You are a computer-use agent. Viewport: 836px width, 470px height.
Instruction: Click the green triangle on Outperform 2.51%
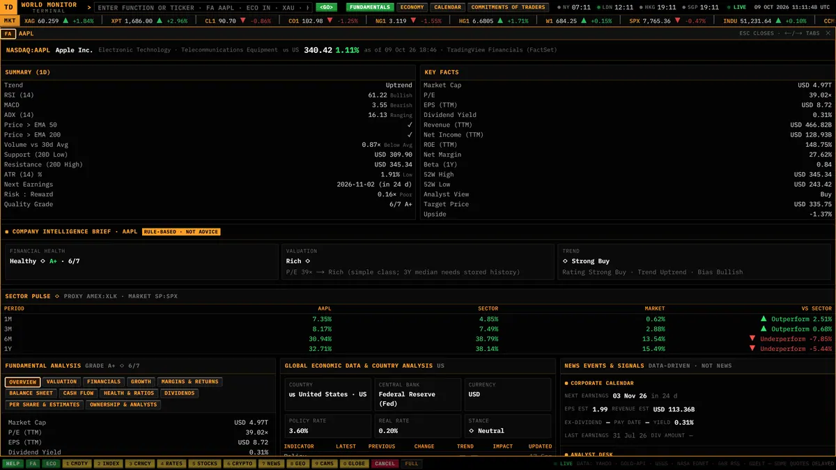(764, 319)
